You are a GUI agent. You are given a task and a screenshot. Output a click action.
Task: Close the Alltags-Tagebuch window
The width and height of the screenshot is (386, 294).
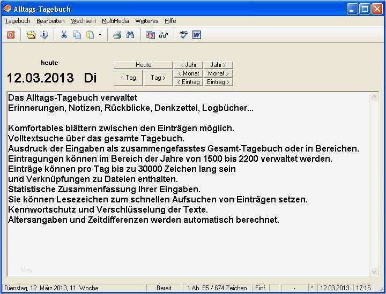(377, 9)
